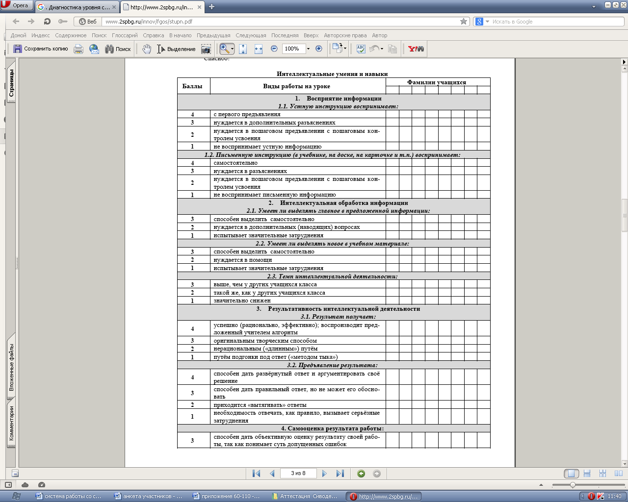Go to last page of PDF
628x502 pixels.
click(x=340, y=474)
